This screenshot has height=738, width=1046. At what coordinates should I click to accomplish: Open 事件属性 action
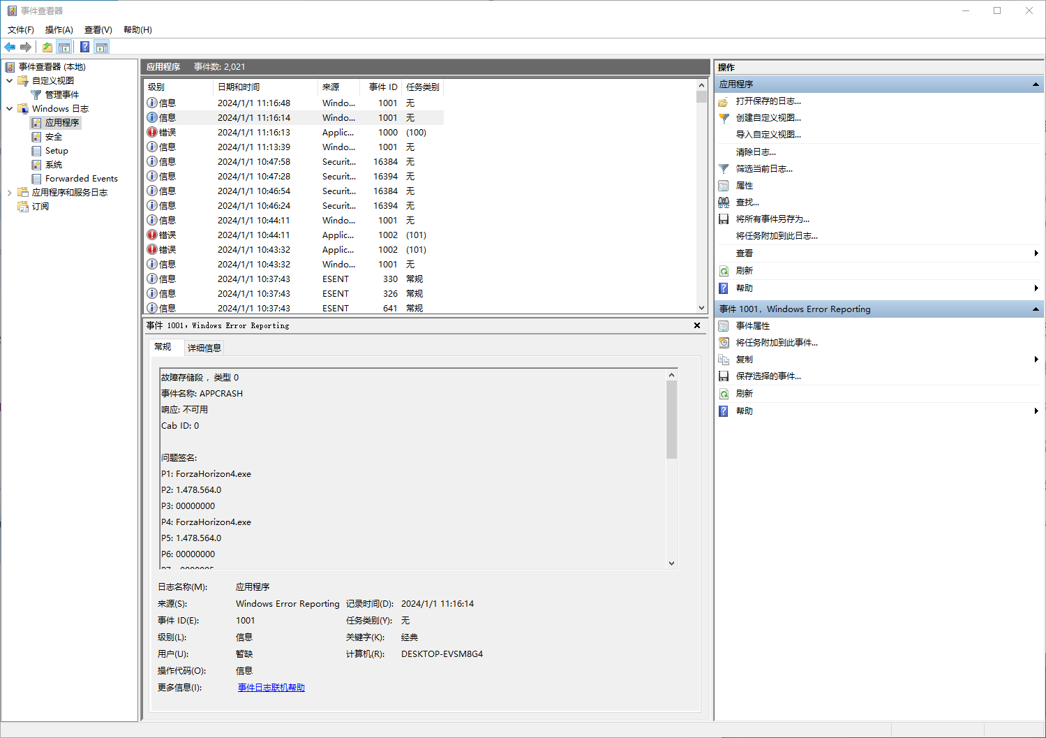[753, 326]
